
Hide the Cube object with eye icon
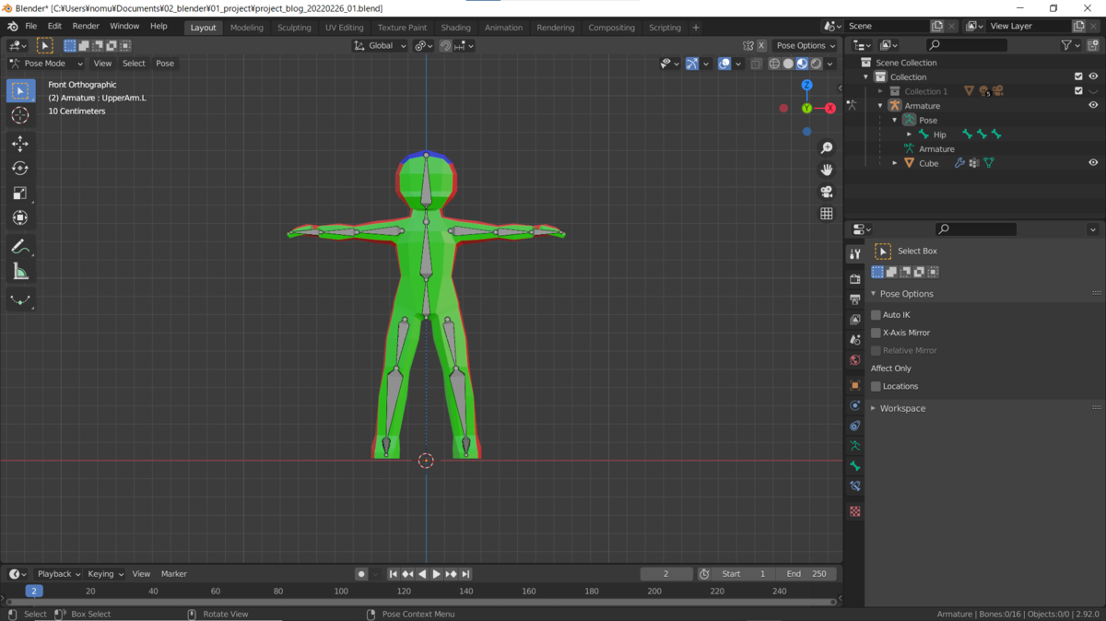click(x=1093, y=163)
